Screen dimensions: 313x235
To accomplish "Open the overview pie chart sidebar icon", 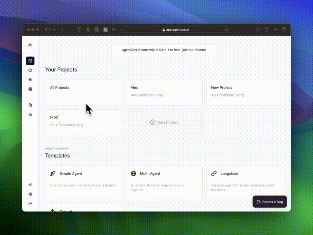I will [x=30, y=70].
